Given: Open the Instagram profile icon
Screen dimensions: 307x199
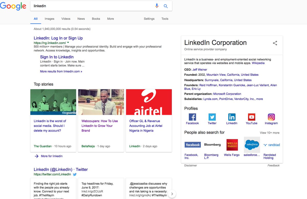Looking at the screenshot, I should coord(271,117).
